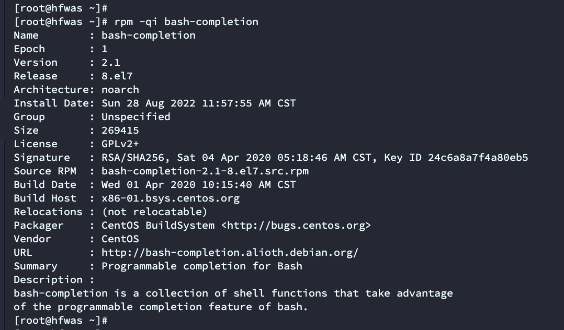Select the '(not relocatable)' Relocations value
564x330 pixels.
coord(154,212)
